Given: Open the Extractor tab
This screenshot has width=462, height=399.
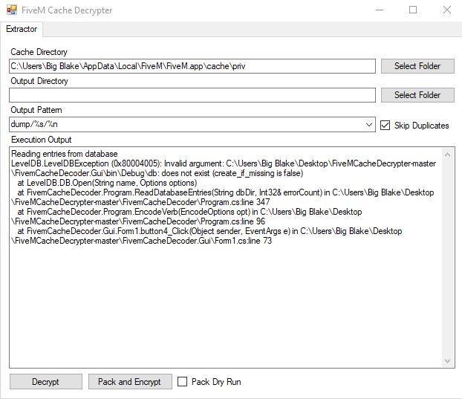Looking at the screenshot, I should click(22, 29).
